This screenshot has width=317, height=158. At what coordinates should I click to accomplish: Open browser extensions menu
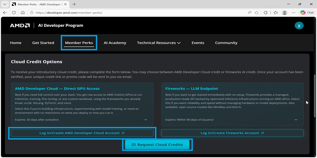click(x=266, y=12)
